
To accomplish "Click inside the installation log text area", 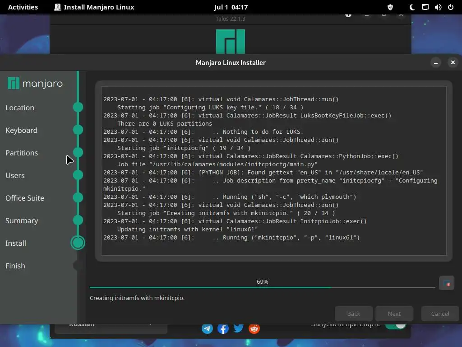I will [274, 171].
